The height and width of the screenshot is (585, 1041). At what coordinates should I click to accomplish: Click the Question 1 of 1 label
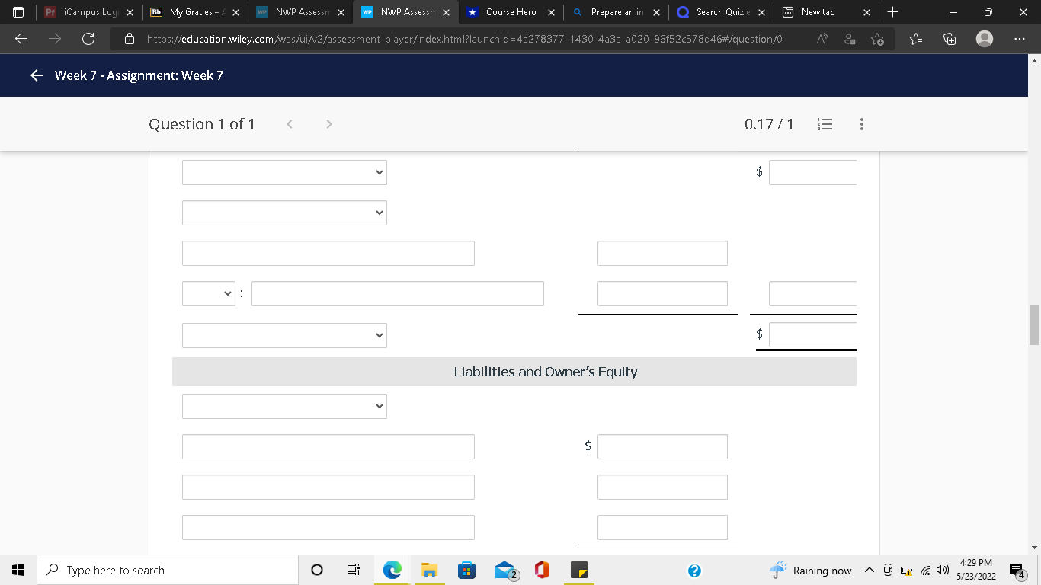[202, 124]
